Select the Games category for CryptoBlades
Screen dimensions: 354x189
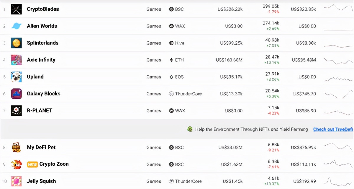154,9
